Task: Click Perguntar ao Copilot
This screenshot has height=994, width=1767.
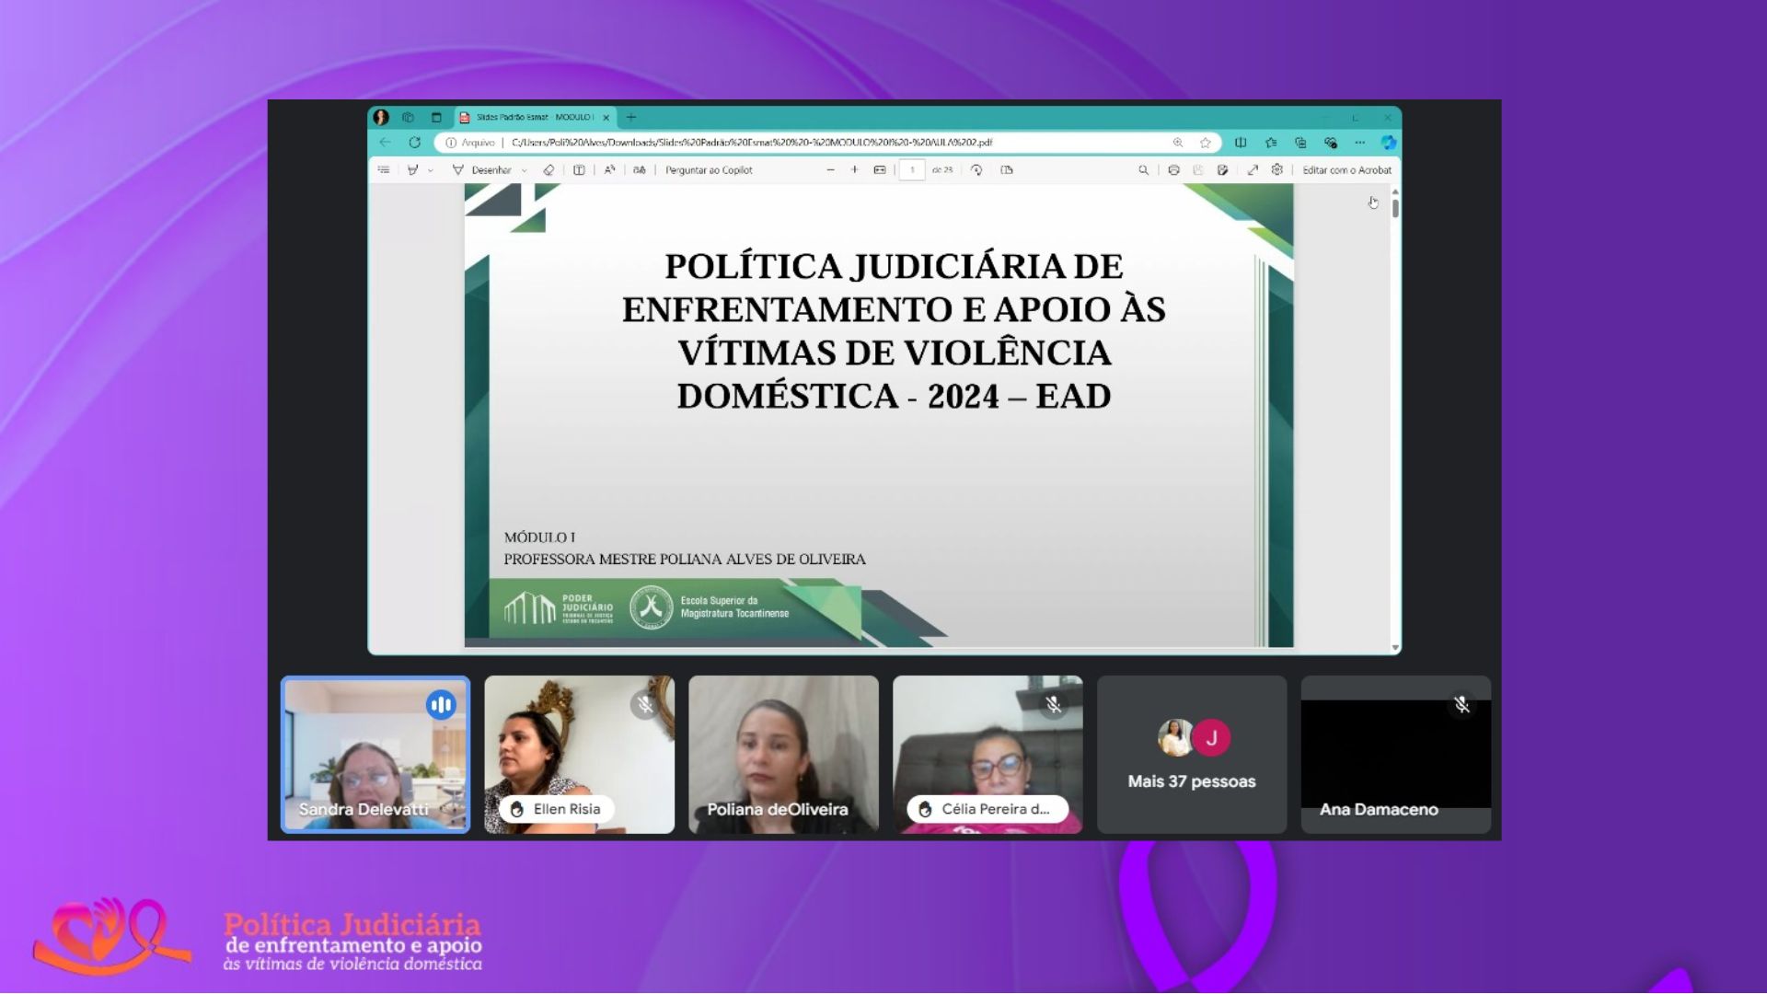Action: click(x=708, y=170)
